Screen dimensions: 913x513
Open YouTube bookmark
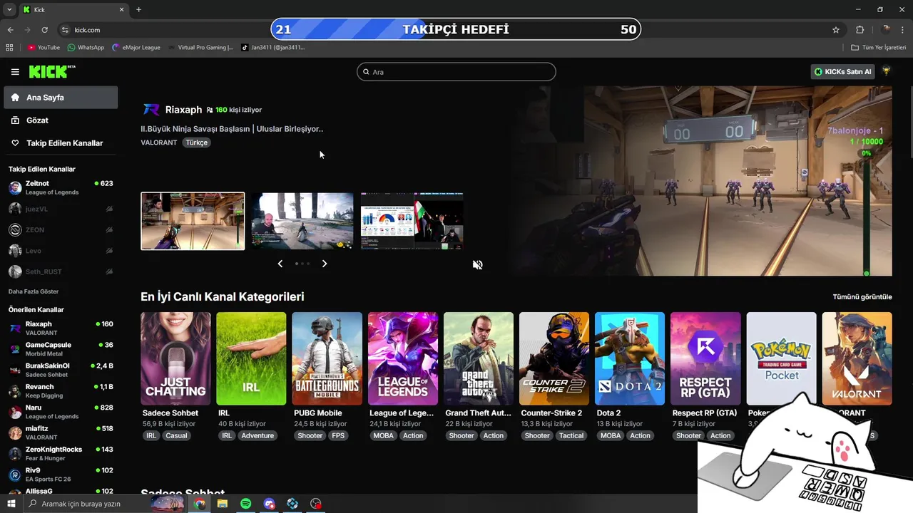click(x=44, y=48)
